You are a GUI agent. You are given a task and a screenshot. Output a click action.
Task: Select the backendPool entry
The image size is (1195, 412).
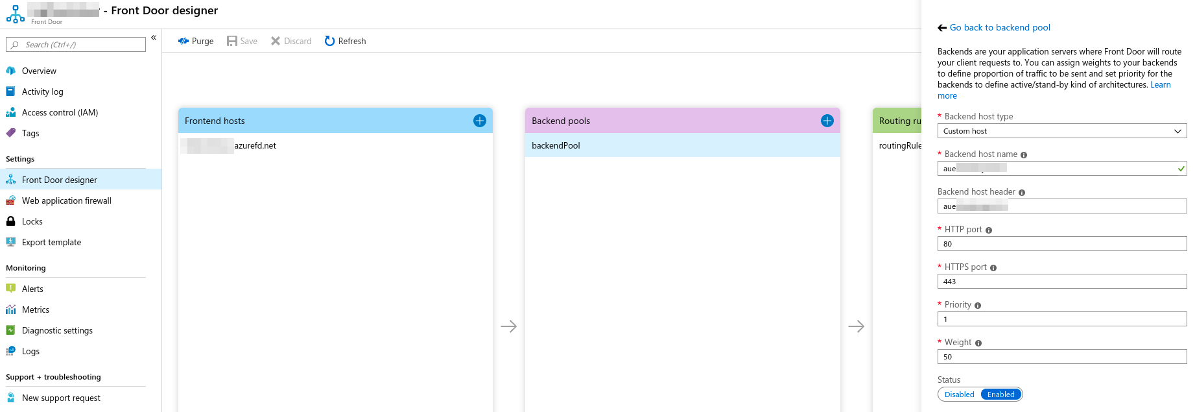click(x=683, y=145)
